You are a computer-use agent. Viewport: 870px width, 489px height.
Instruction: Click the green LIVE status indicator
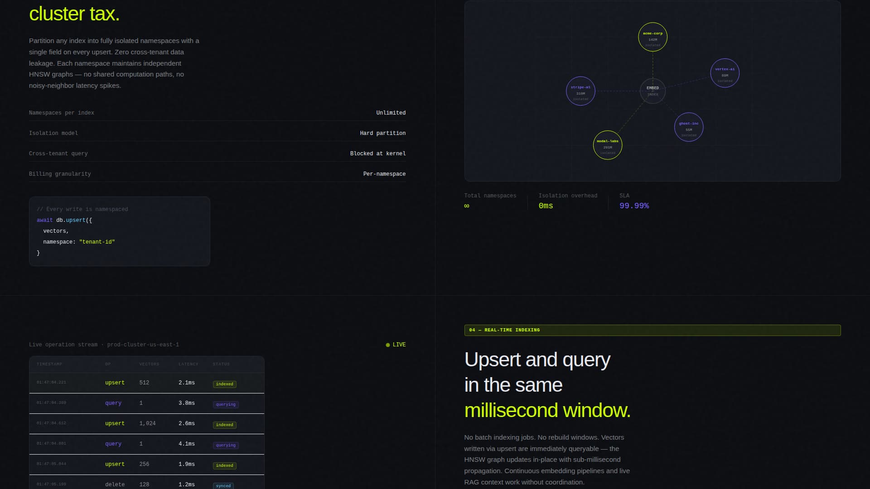[x=396, y=345]
